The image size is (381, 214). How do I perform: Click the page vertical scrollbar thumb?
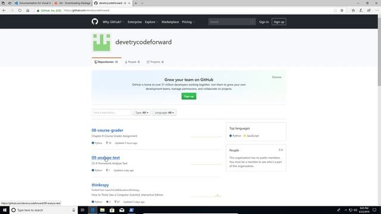click(x=379, y=52)
